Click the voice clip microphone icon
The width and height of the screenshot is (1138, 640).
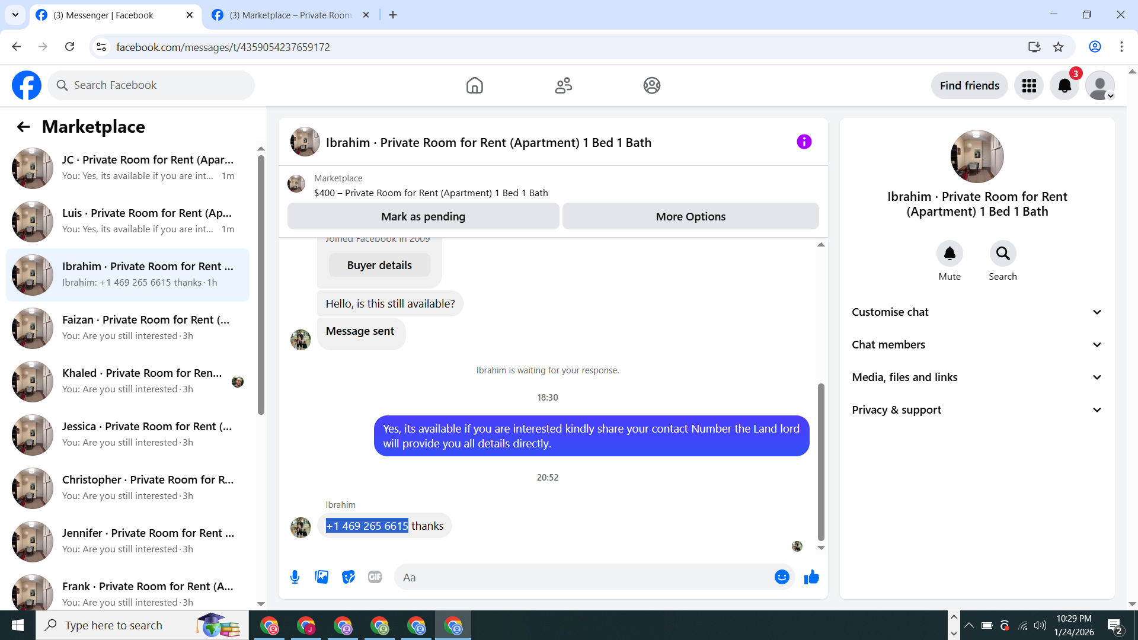pyautogui.click(x=295, y=577)
